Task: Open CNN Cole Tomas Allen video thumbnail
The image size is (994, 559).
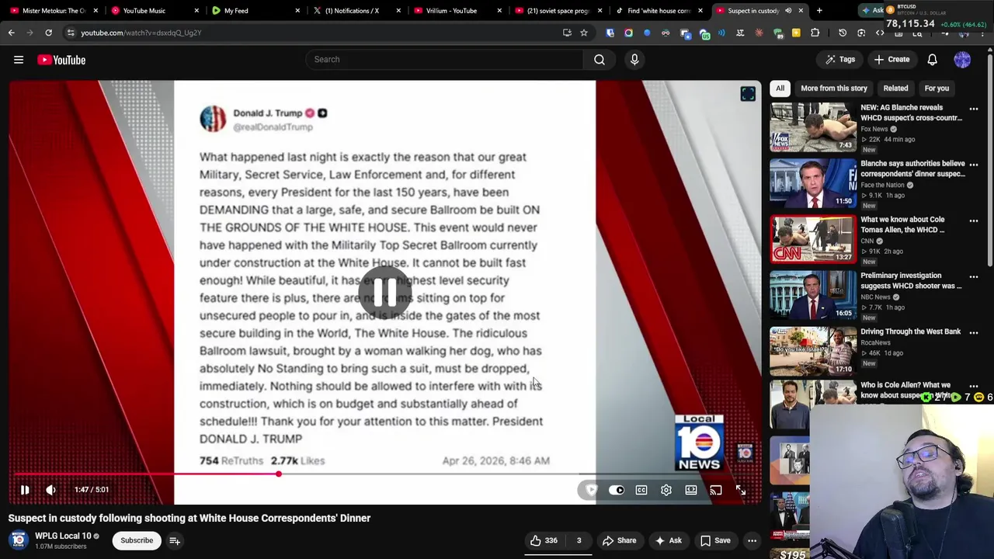Action: coord(812,238)
